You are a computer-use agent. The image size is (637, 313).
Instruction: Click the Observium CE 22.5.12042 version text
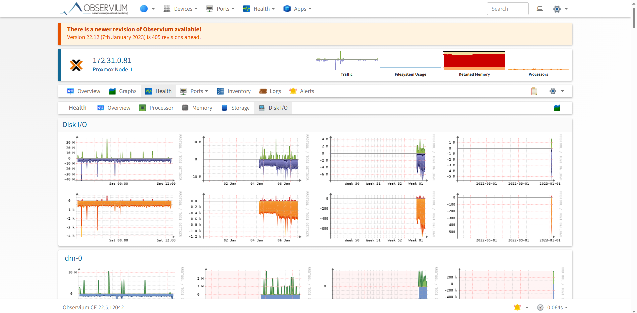click(93, 307)
